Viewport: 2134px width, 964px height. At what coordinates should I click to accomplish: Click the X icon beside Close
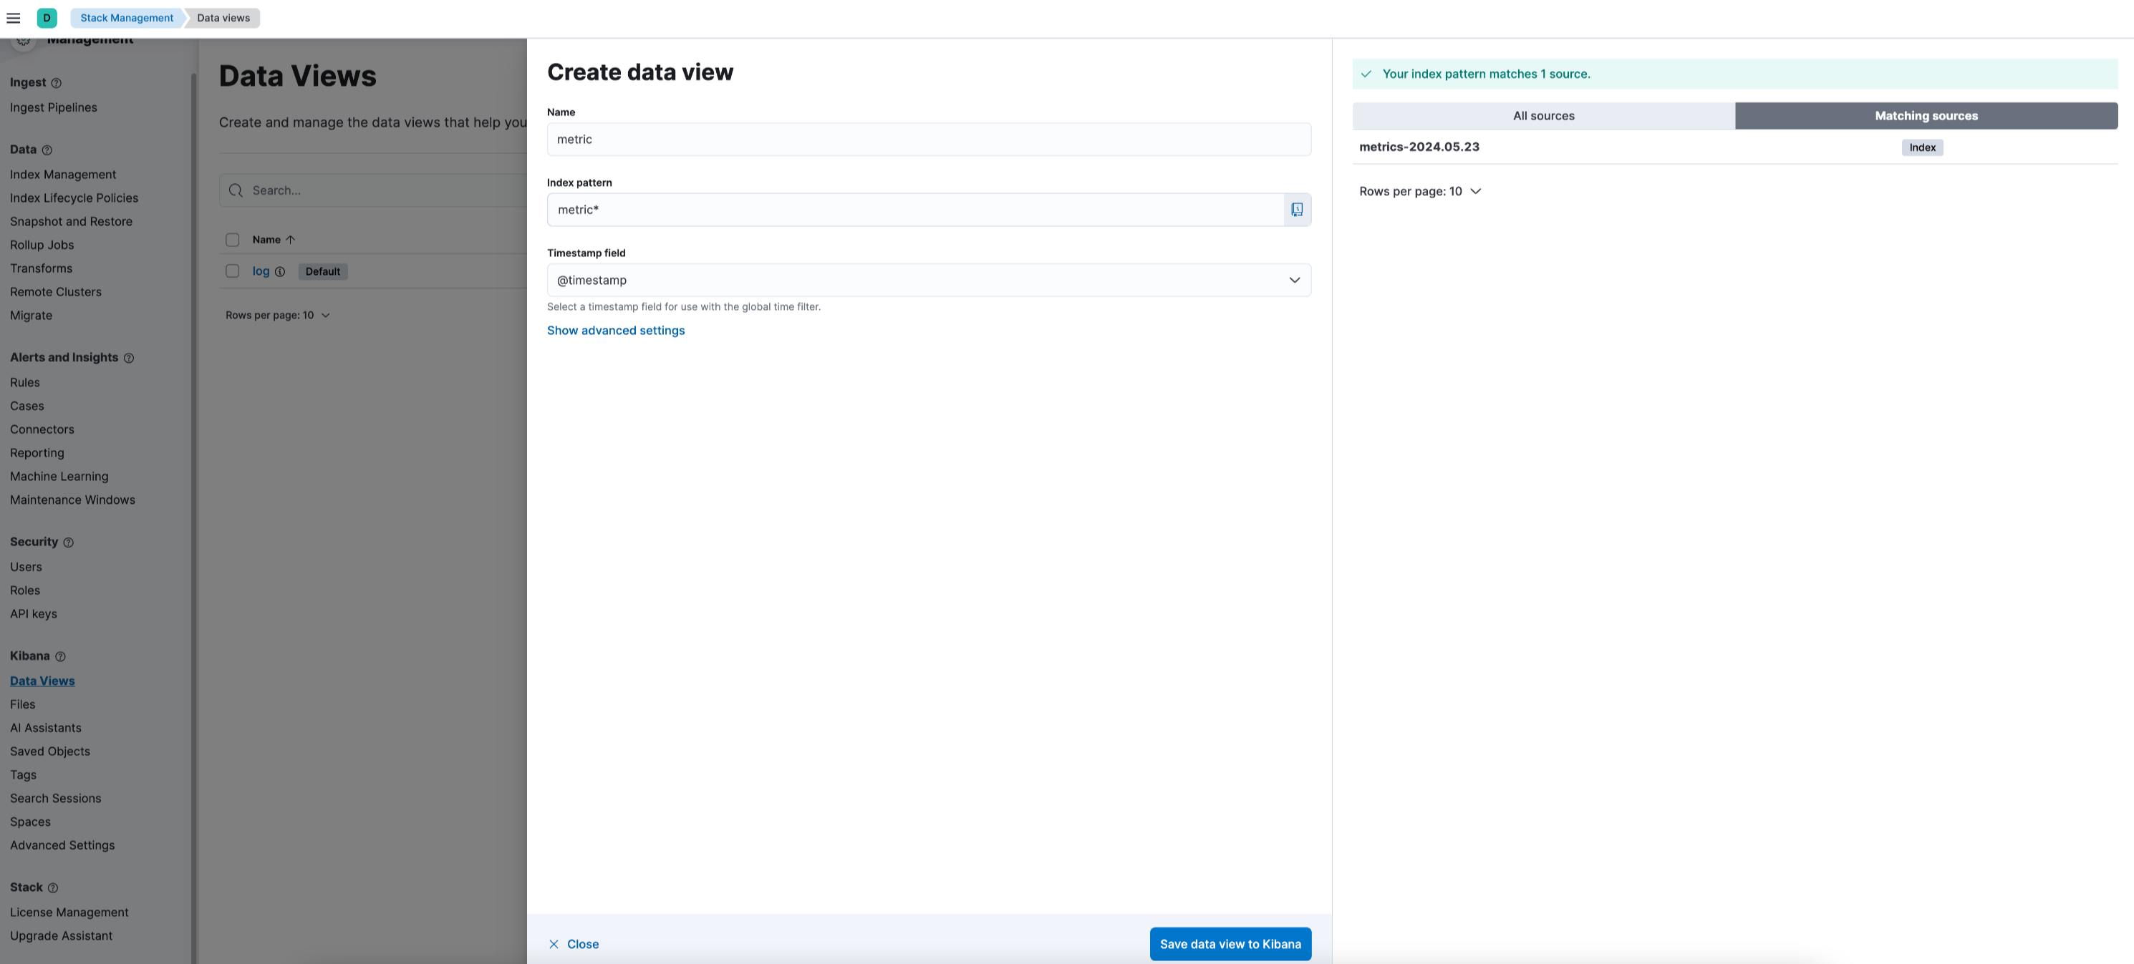pos(554,944)
